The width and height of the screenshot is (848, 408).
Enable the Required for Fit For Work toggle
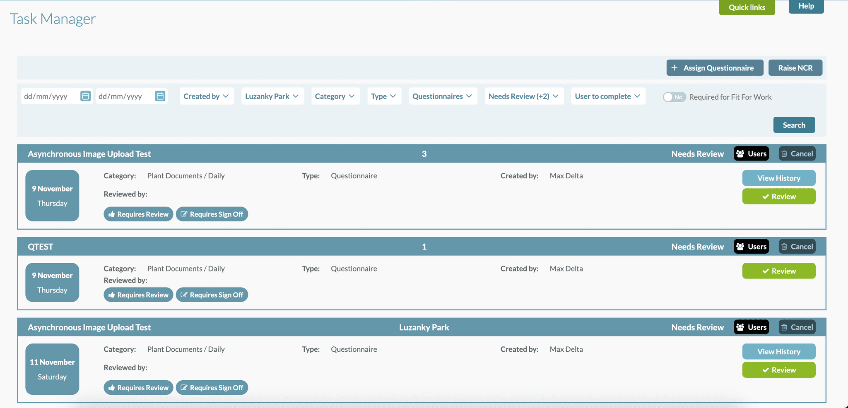point(674,97)
